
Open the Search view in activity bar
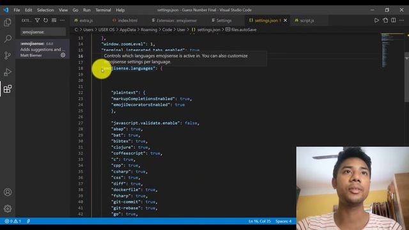click(x=8, y=39)
